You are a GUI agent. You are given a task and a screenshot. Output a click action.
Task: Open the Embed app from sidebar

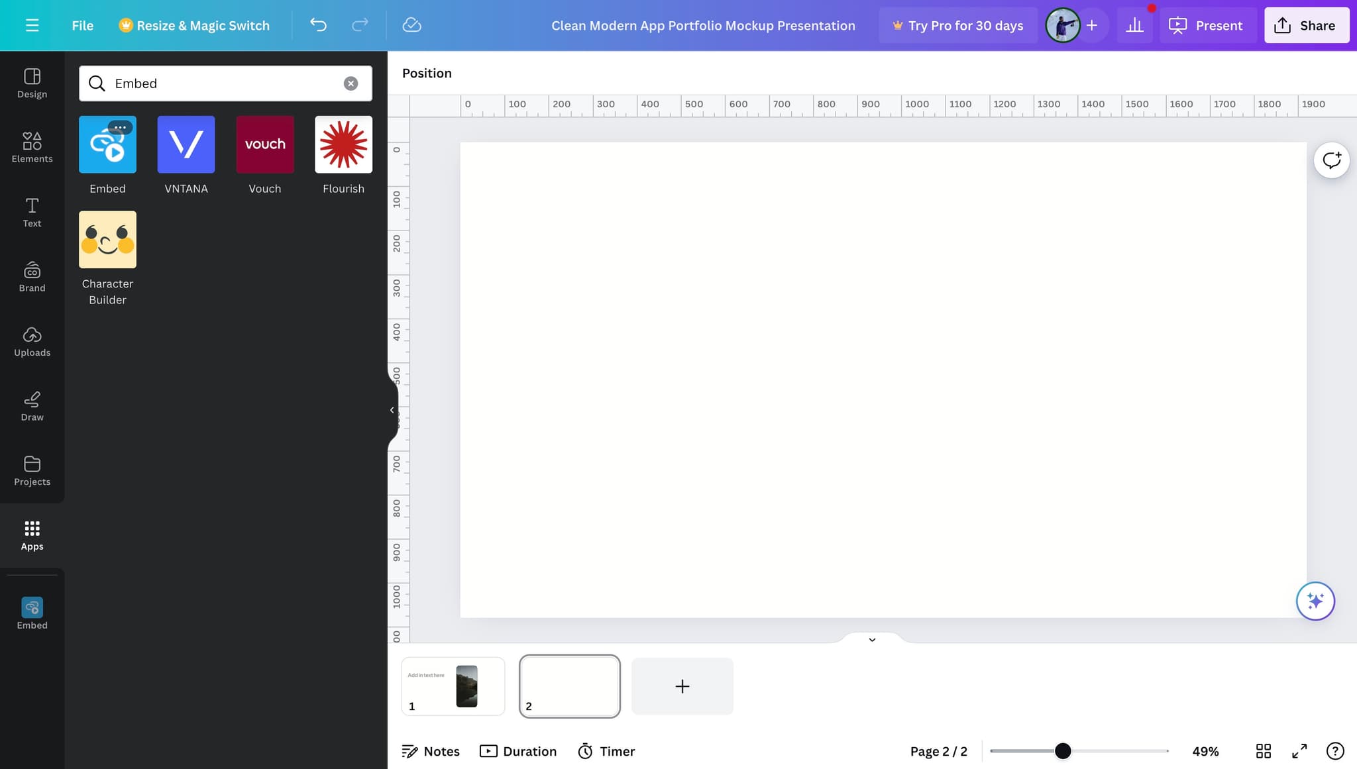pyautogui.click(x=31, y=613)
